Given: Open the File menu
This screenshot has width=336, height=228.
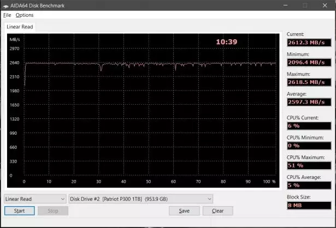Looking at the screenshot, I should [7, 15].
